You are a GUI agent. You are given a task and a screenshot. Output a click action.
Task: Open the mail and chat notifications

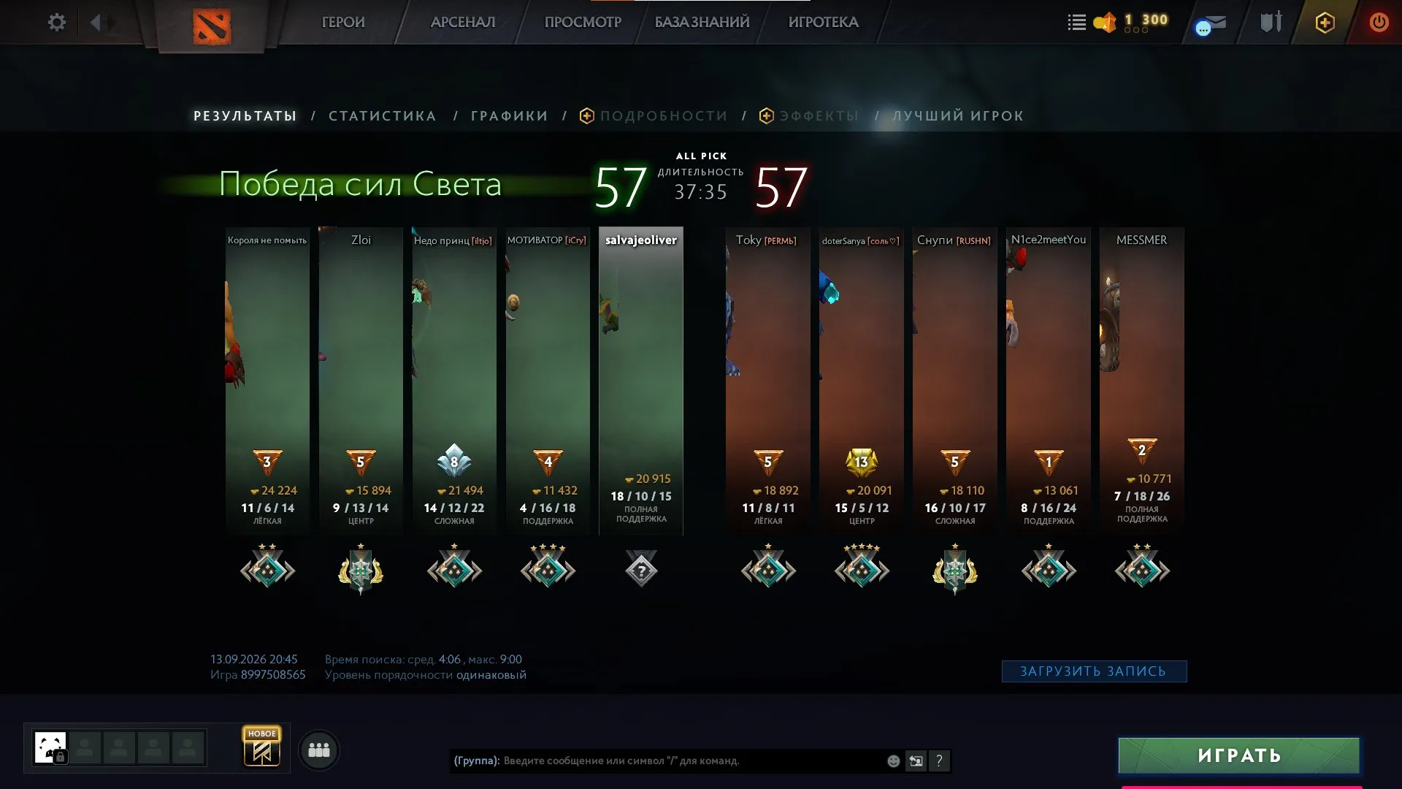click(1211, 23)
